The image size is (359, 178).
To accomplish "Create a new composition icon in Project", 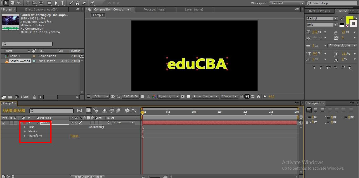I will coord(17,97).
